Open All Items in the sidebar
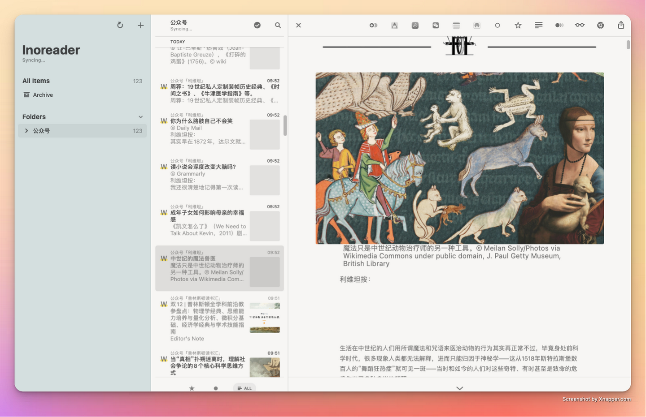646x417 pixels. (36, 81)
